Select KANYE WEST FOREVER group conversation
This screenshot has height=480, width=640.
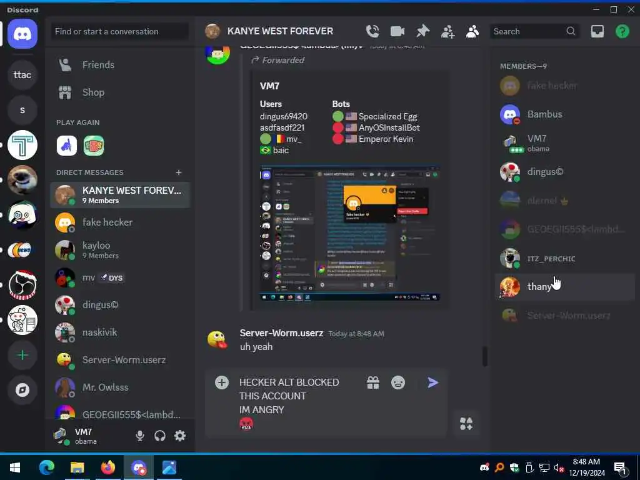[120, 195]
